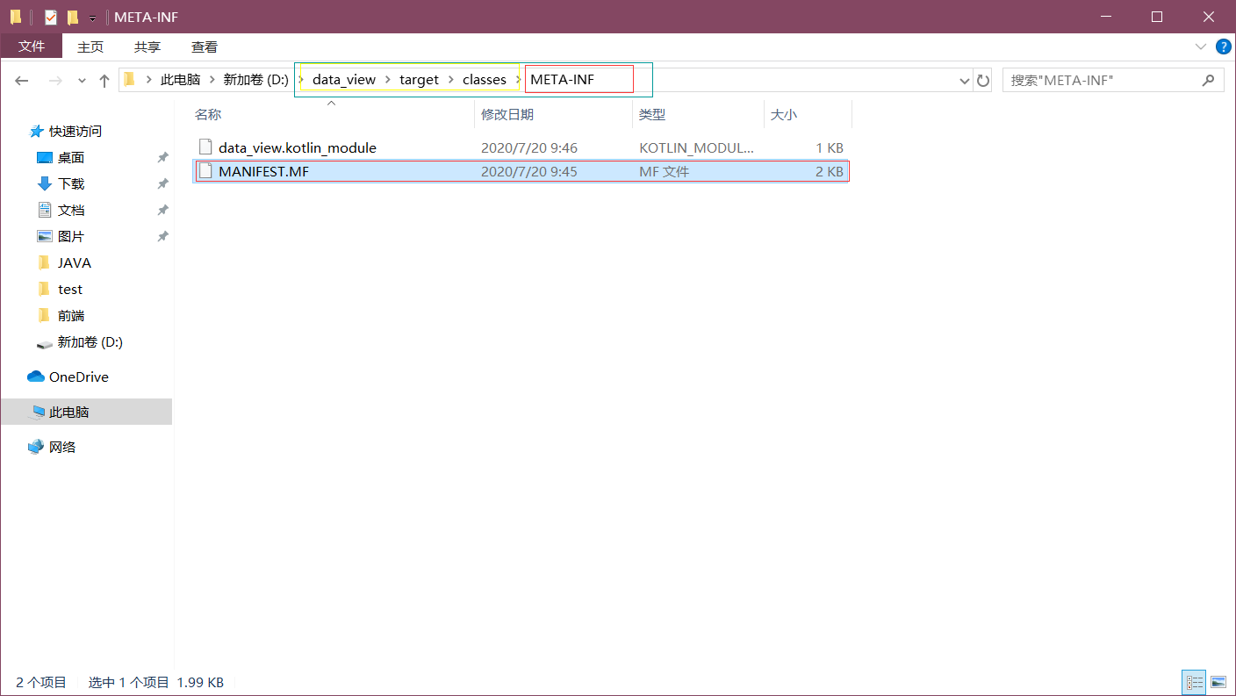Viewport: 1236px width, 696px height.
Task: Toggle the pin beside 图片
Action: coord(162,237)
